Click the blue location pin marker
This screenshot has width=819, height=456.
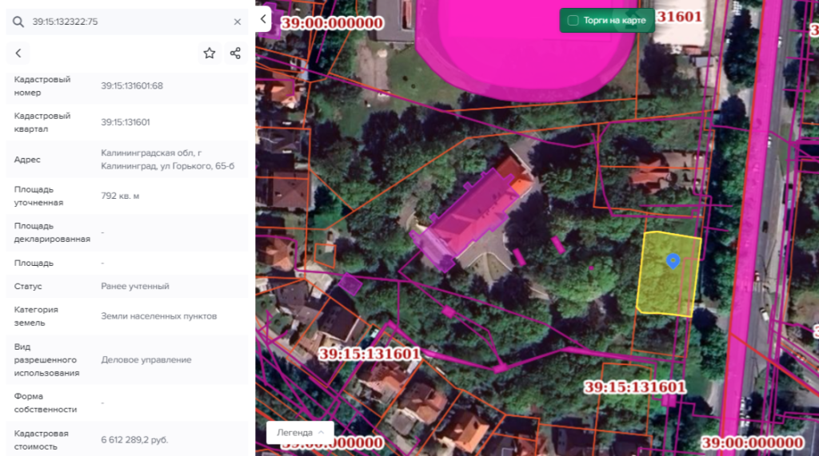673,260
